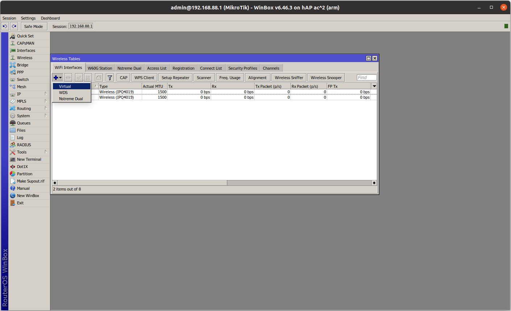
Task: Open the RADIUS settings
Action: pyautogui.click(x=24, y=145)
